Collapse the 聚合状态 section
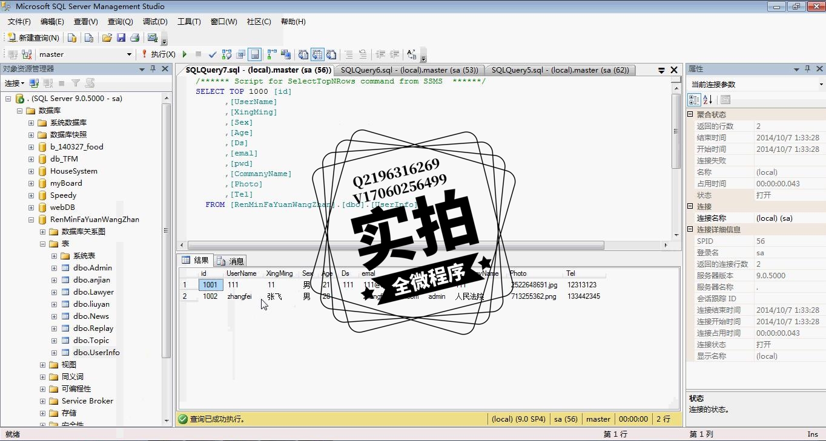This screenshot has width=826, height=441. (690, 114)
